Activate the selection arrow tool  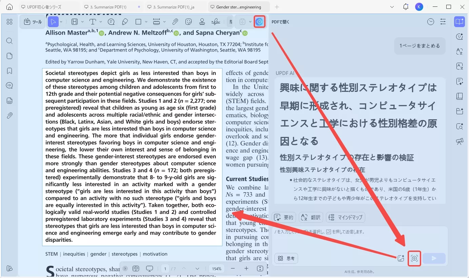tap(54, 21)
